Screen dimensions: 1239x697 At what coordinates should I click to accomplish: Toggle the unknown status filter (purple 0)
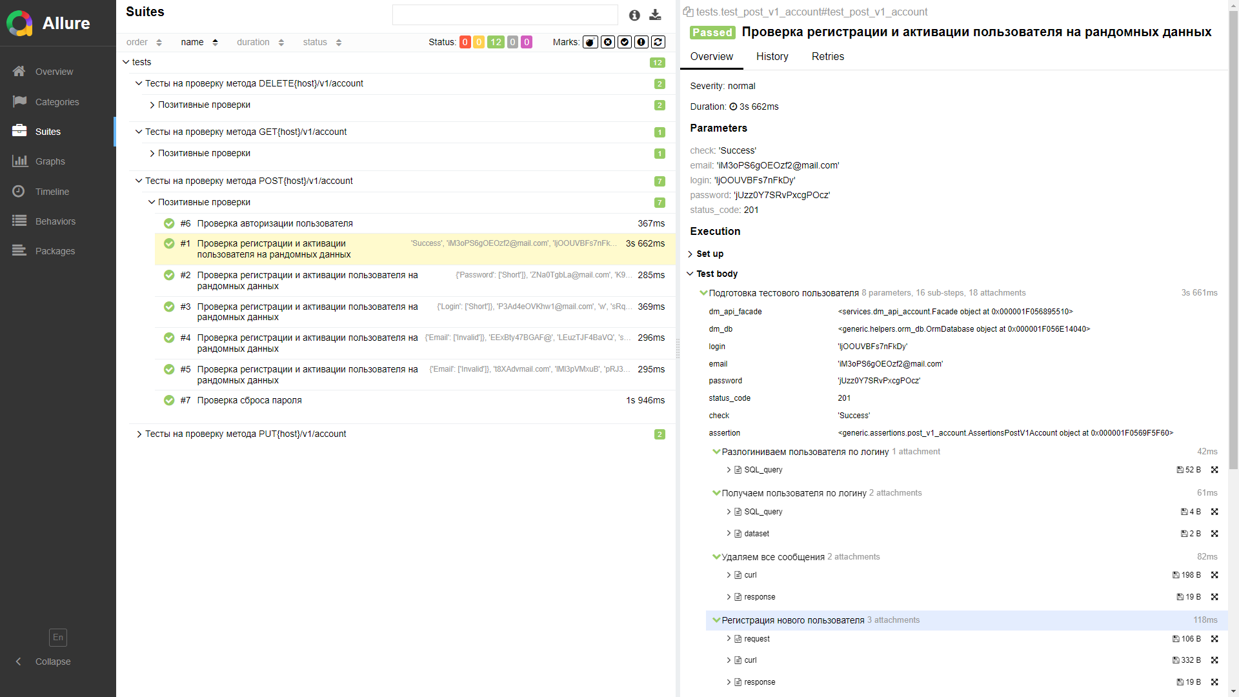click(x=527, y=42)
